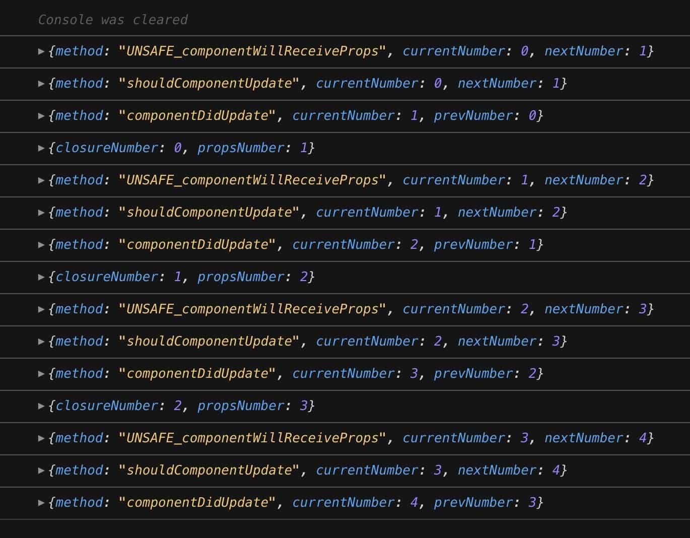Expand the shouldComponentUpdate entry with currentNumber 3
This screenshot has width=690, height=538.
41,471
